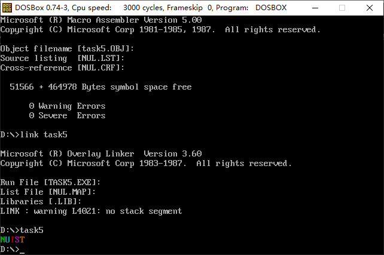Click the DOSBox icon in title bar
Image resolution: width=384 pixels, height=255 pixels.
coord(7,8)
